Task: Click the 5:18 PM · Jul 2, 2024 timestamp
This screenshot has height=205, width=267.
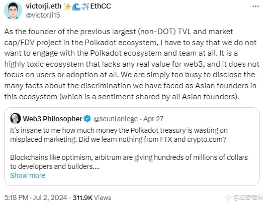Action: (36, 197)
